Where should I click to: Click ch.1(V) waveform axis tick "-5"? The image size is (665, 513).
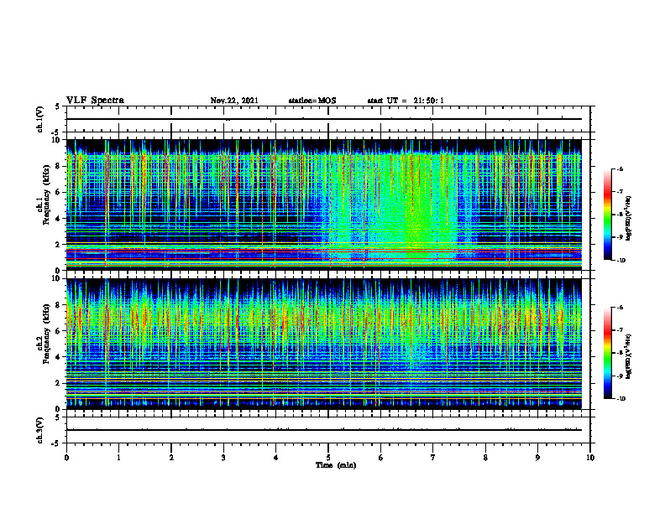(56, 132)
